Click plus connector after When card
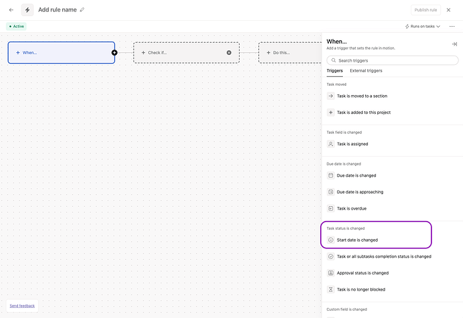The height and width of the screenshot is (318, 463). [114, 52]
